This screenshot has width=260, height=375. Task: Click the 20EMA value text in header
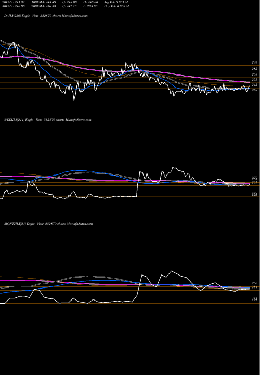[12, 2]
